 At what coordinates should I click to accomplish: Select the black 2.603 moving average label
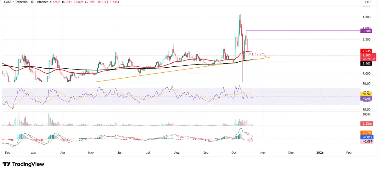click(x=367, y=64)
